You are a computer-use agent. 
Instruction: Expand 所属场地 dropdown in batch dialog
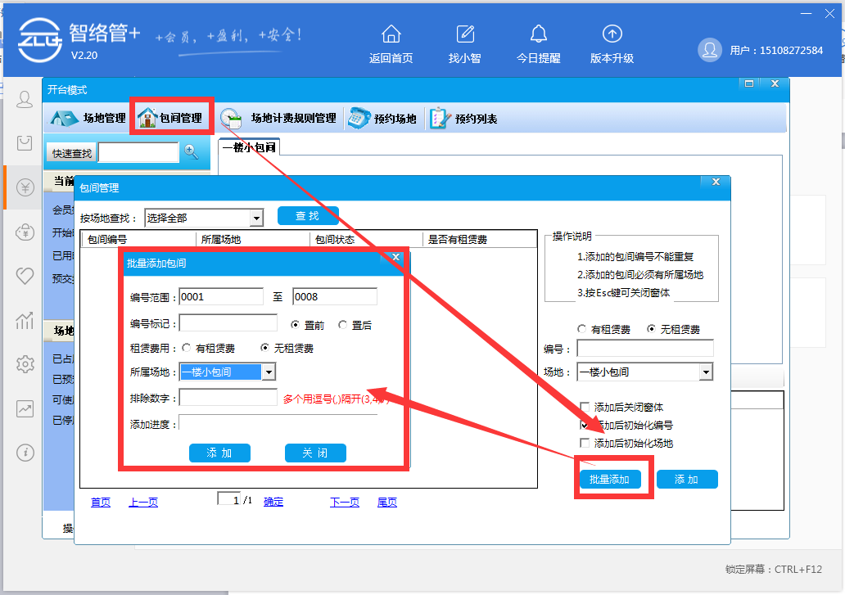pyautogui.click(x=268, y=372)
